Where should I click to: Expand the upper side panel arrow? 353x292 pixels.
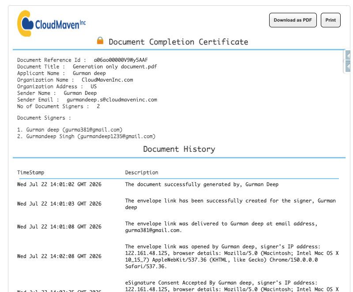(348, 55)
